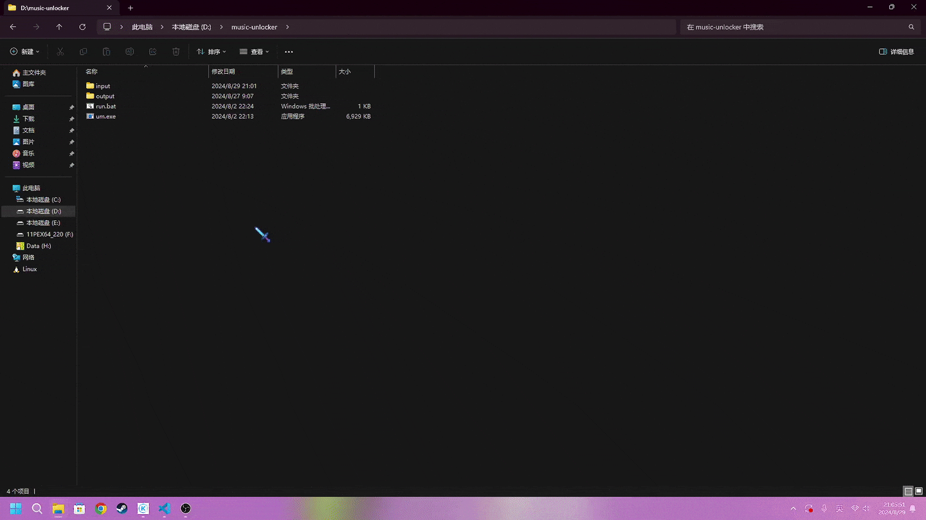The height and width of the screenshot is (520, 926).
Task: Click the 此电脑 breadcrumb segment
Action: [142, 27]
